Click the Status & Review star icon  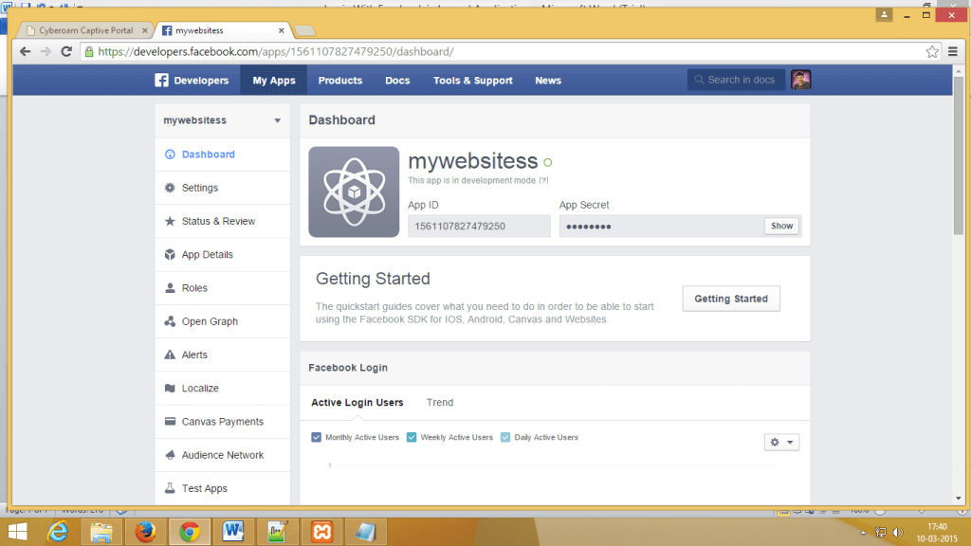coord(170,221)
